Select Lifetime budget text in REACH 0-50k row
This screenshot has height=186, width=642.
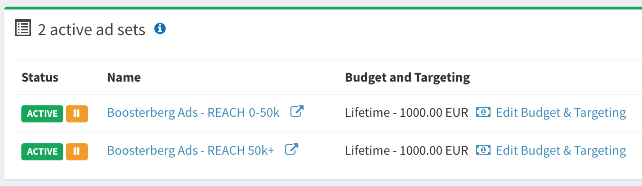(406, 112)
